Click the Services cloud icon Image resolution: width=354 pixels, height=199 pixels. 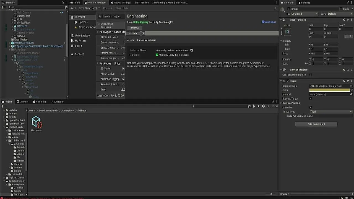point(72,54)
